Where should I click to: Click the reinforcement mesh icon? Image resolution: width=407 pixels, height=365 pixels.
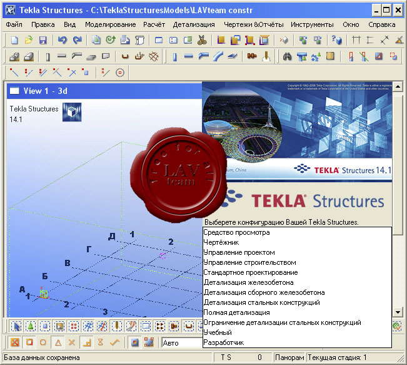point(154,56)
